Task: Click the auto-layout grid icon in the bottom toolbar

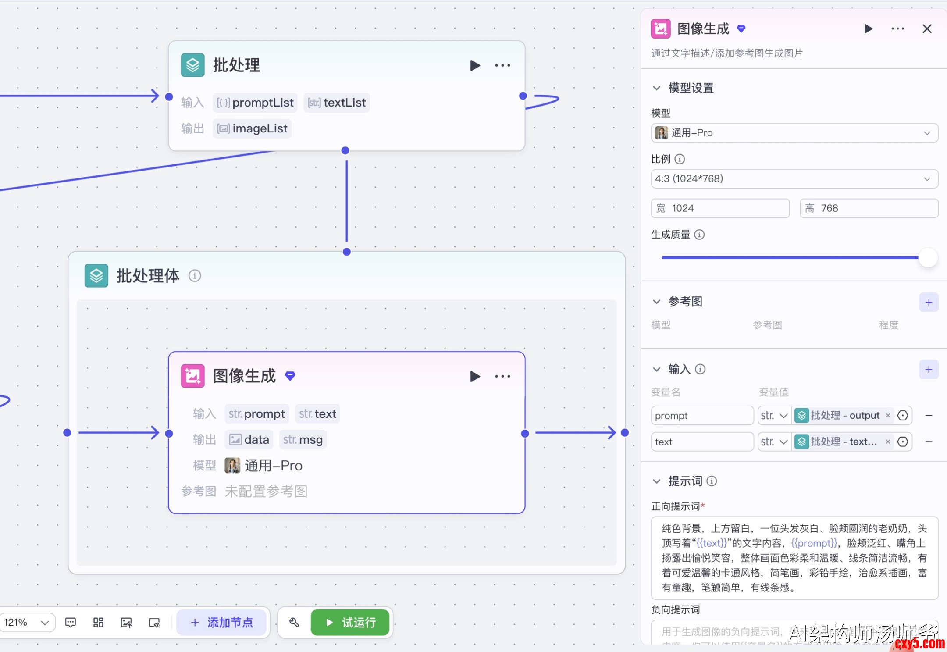Action: pos(98,623)
